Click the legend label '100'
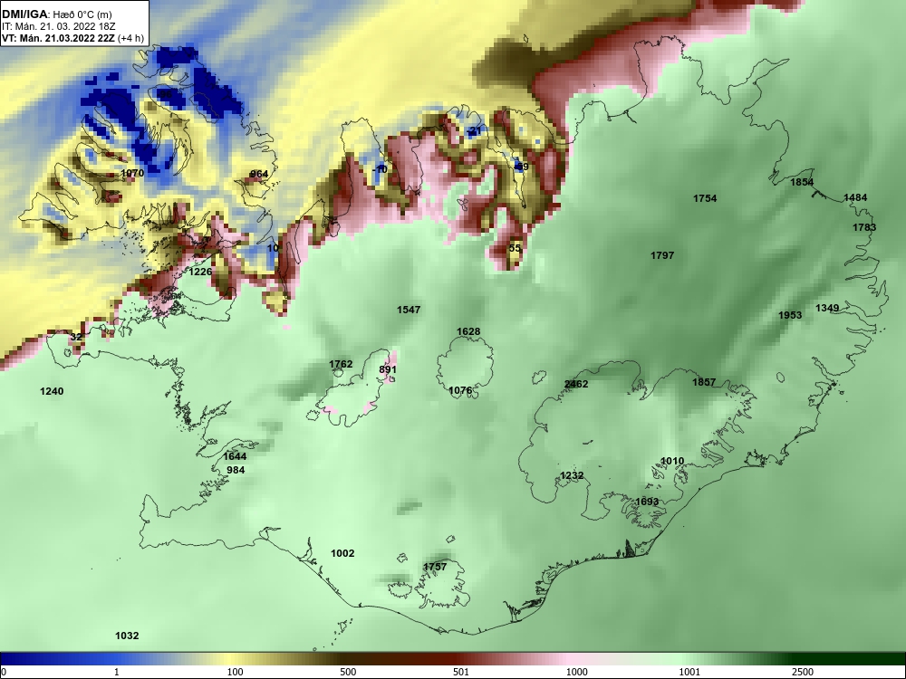 click(x=234, y=672)
